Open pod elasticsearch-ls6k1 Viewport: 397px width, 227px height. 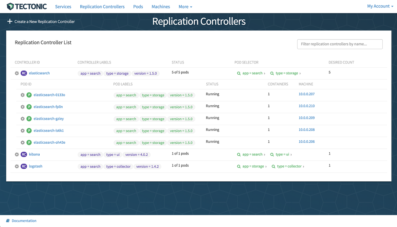coord(49,130)
